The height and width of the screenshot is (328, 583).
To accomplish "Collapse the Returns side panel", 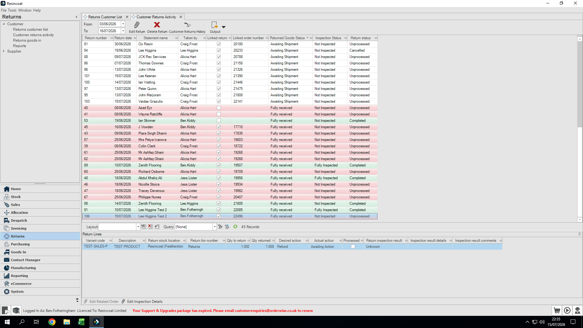I will (x=77, y=17).
